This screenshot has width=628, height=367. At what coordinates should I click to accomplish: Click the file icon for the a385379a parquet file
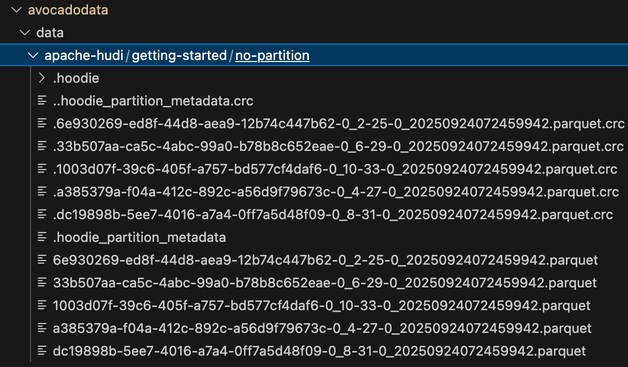point(42,328)
